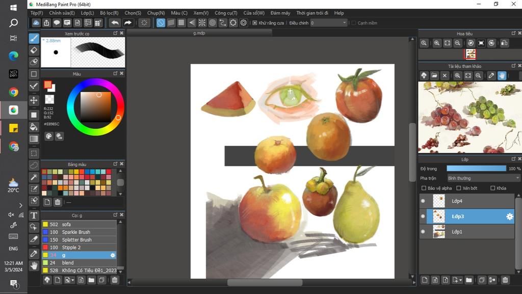Select the Eyedropper tool
522x294 pixels.
click(34, 253)
